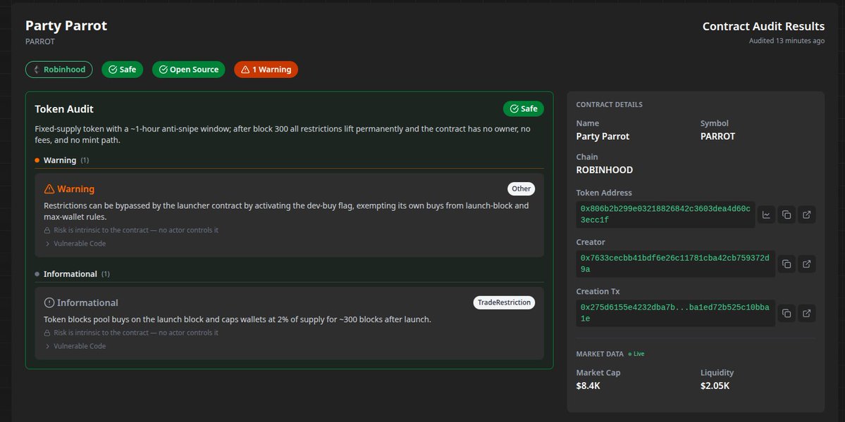Click the Party Parrot page title

click(x=66, y=26)
